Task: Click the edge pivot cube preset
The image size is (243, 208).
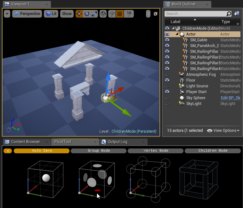Action: 199,180
